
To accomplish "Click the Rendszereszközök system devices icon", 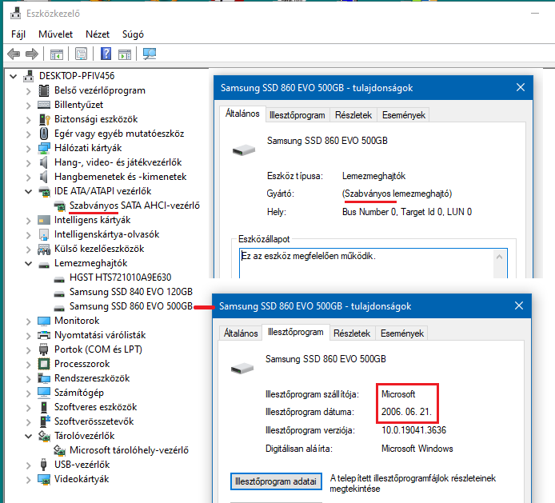I will (x=44, y=378).
